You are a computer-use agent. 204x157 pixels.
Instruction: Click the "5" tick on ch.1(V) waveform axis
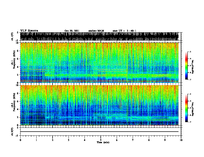tap(18, 33)
